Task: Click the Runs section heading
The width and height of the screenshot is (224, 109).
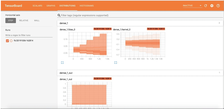Action: tap(8, 30)
